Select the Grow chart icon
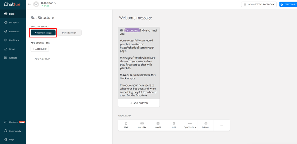 pyautogui.click(x=6, y=49)
